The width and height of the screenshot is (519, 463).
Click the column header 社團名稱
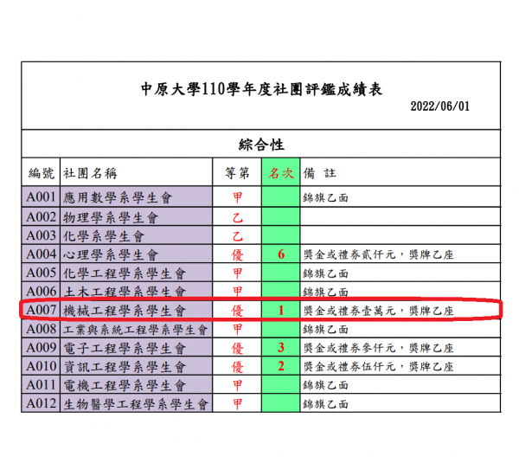(90, 173)
